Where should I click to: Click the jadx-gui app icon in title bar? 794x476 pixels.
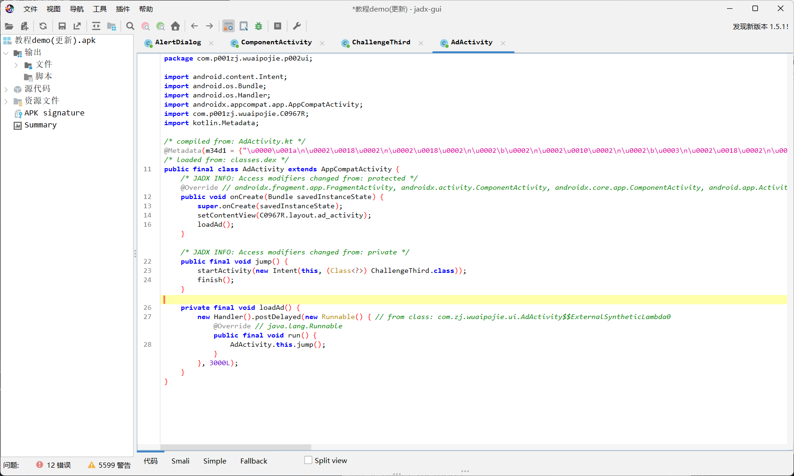point(10,9)
